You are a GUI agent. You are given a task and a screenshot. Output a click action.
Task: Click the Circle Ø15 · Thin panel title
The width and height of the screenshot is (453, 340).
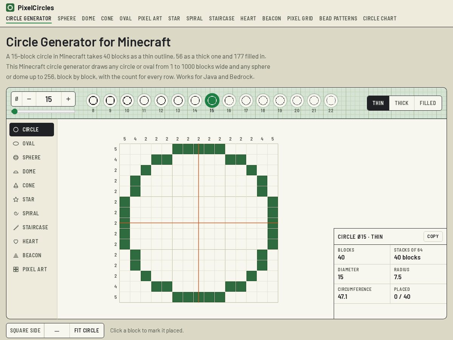pyautogui.click(x=360, y=237)
